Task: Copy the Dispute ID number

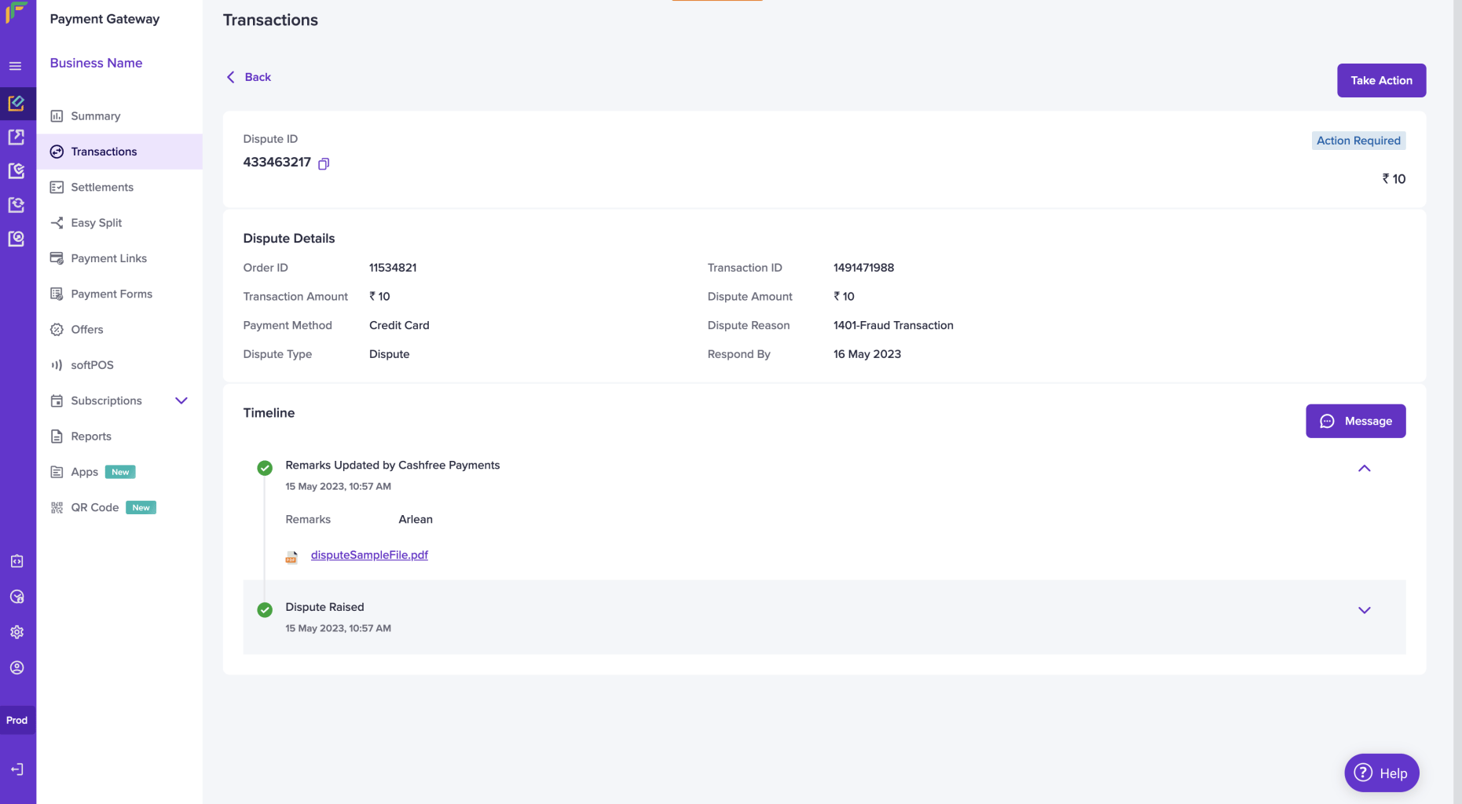Action: [x=324, y=163]
